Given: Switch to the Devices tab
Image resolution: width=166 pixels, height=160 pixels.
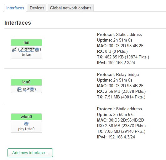Looking at the screenshot, I should [x=37, y=8].
